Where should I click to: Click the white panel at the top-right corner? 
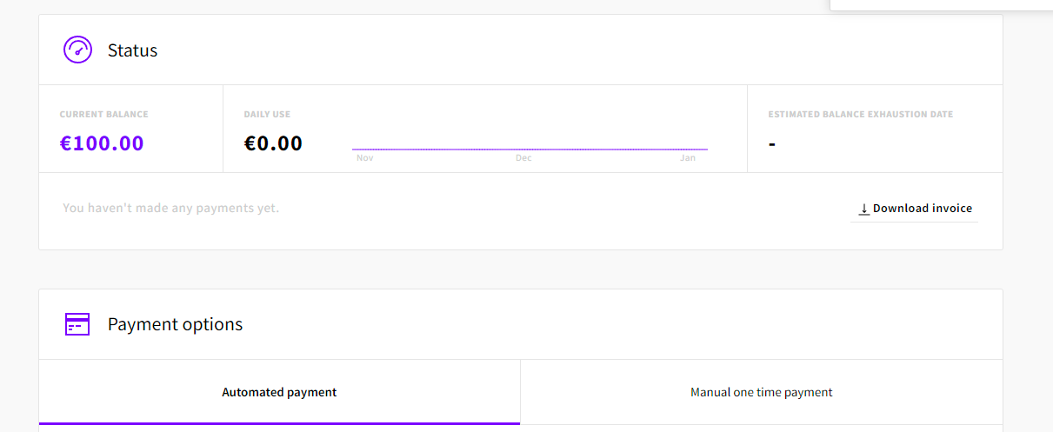(941, 4)
